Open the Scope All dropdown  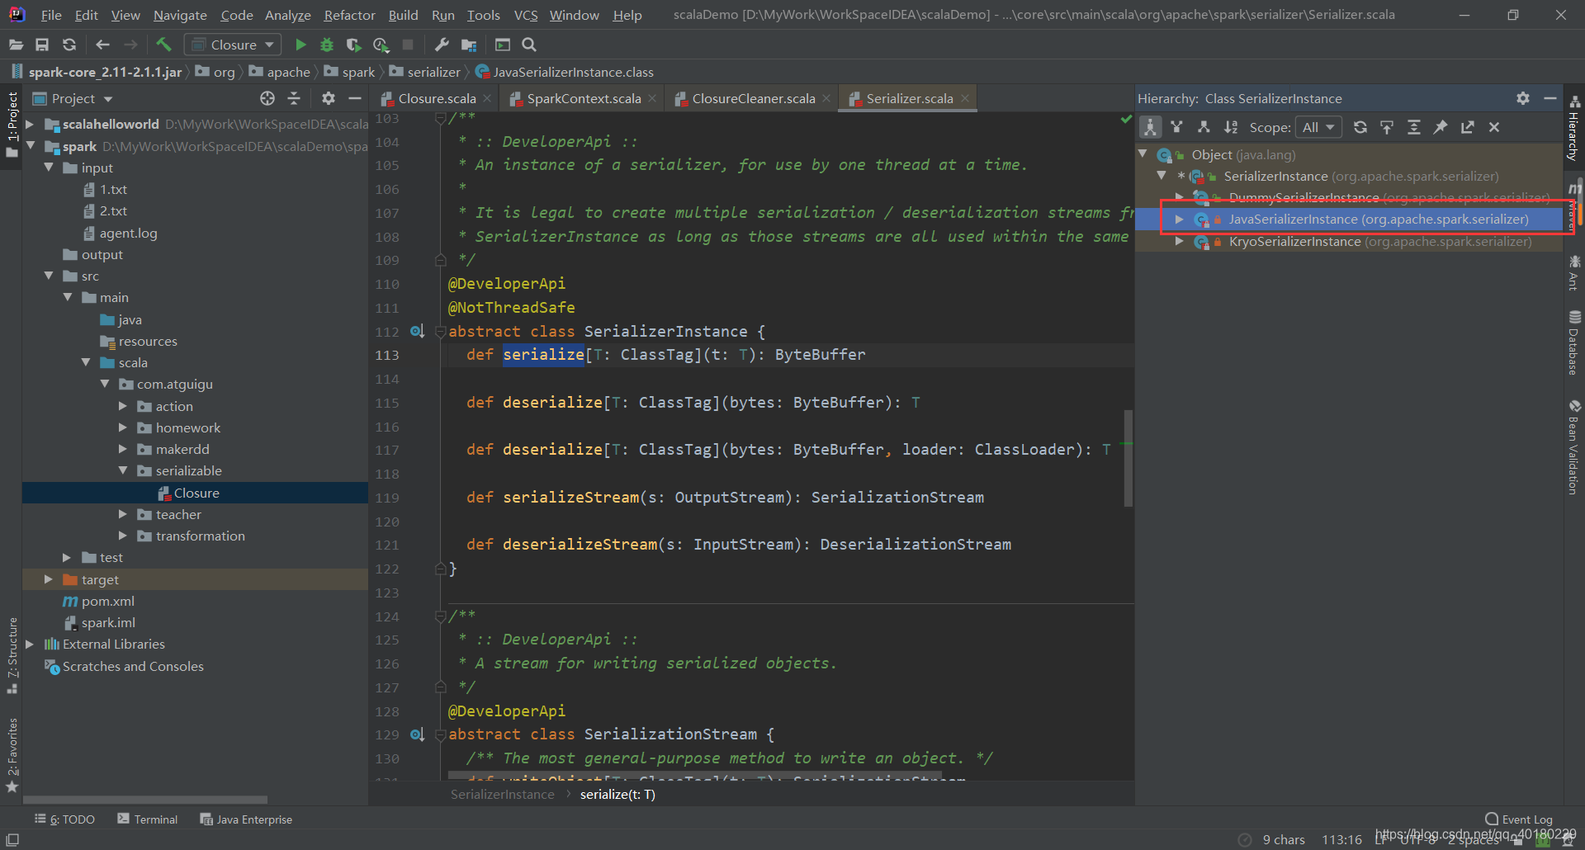(1318, 127)
